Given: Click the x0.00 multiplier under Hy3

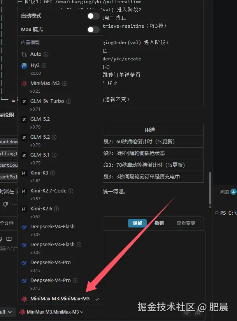Looking at the screenshot, I should click(x=35, y=73).
